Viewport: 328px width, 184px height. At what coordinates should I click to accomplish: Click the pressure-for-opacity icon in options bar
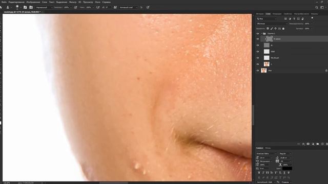click(75, 7)
